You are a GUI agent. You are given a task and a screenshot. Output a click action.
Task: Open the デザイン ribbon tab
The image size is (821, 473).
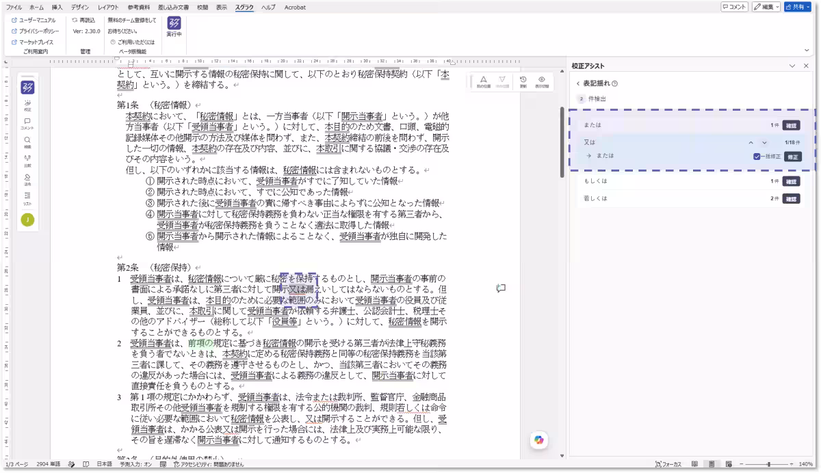click(79, 7)
